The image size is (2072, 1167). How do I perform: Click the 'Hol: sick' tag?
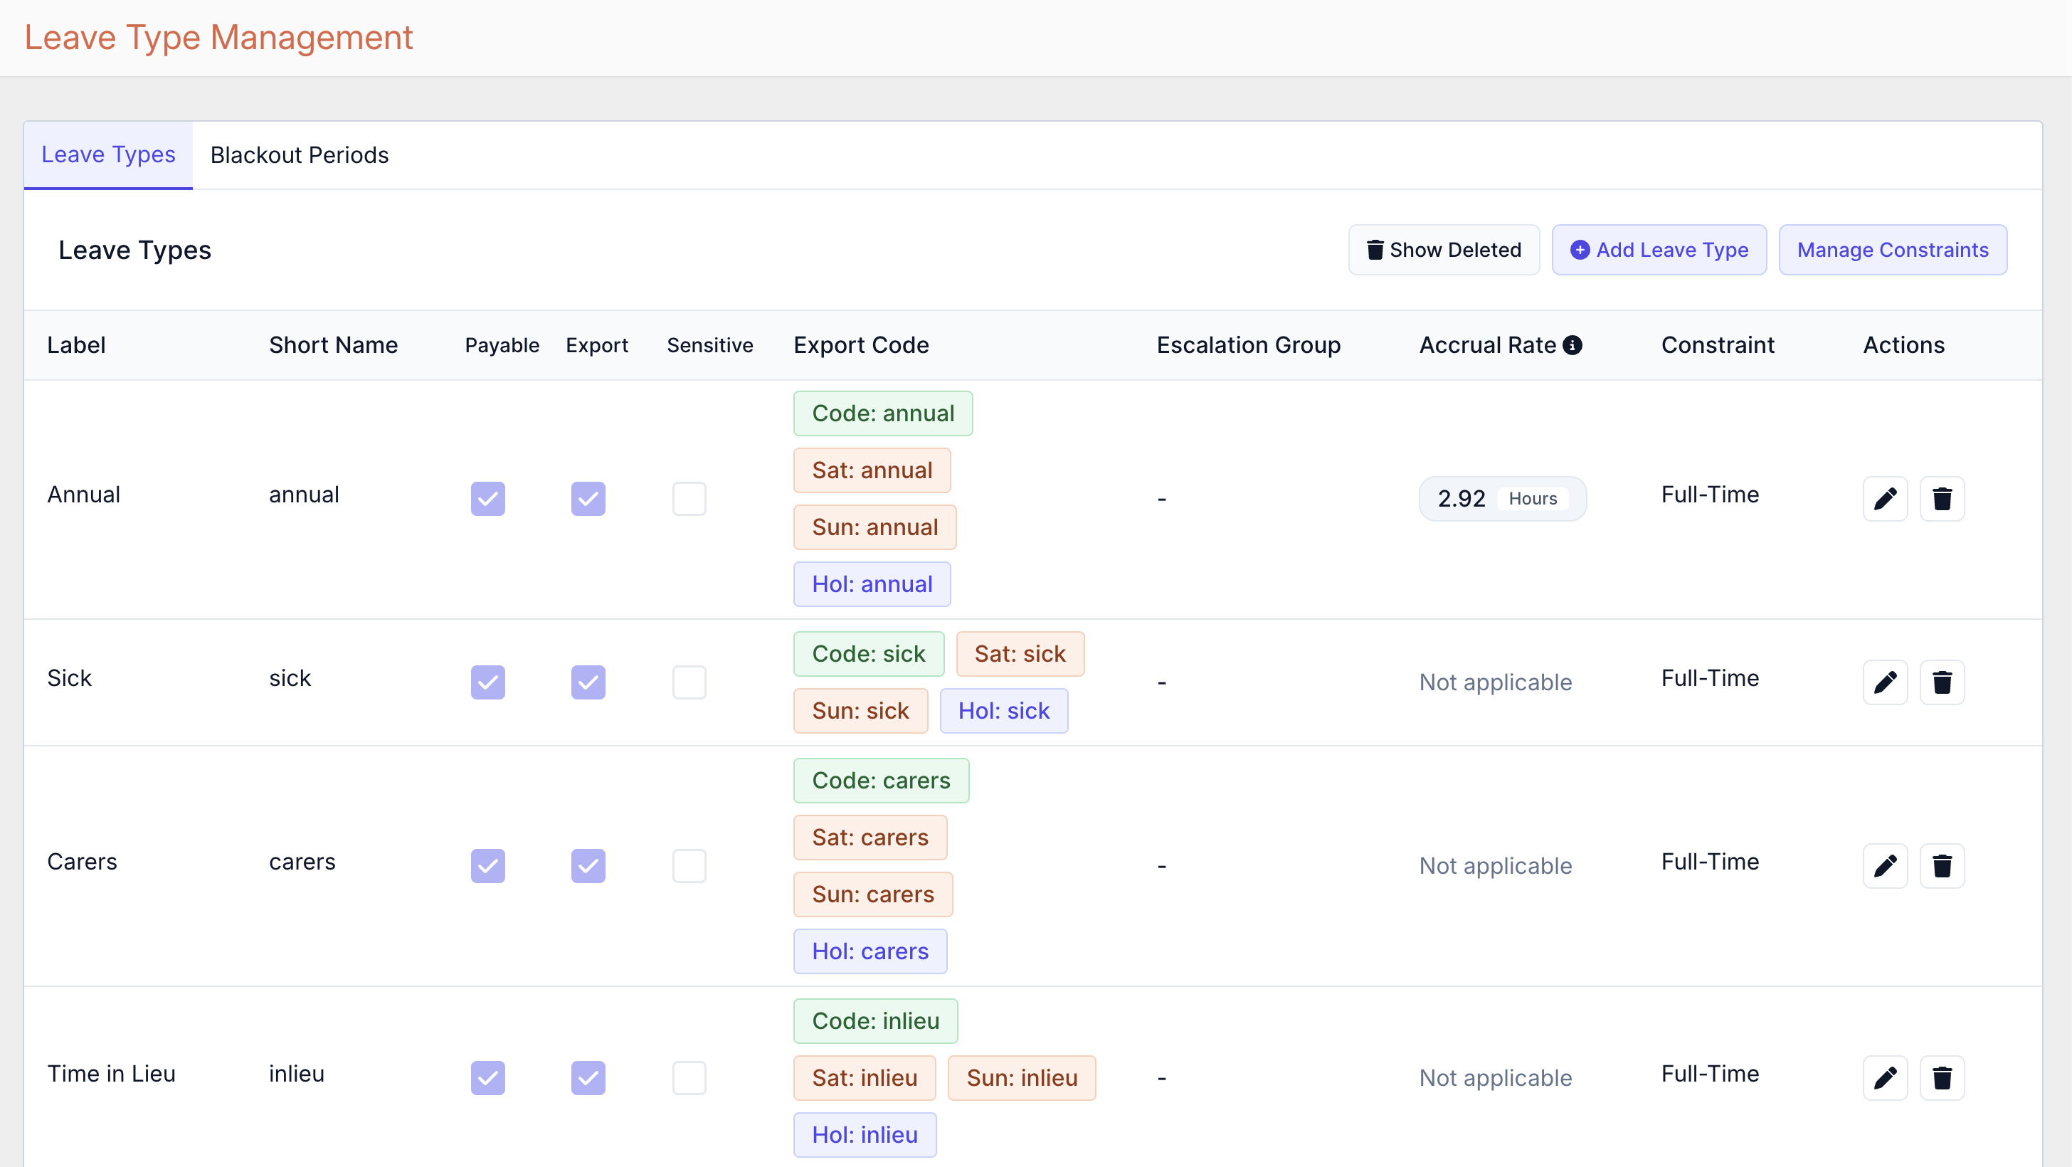(x=1004, y=711)
